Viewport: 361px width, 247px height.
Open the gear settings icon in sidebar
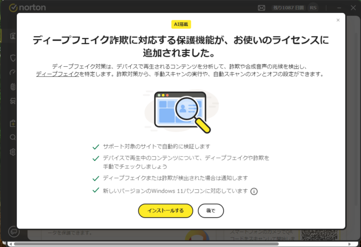(13, 152)
